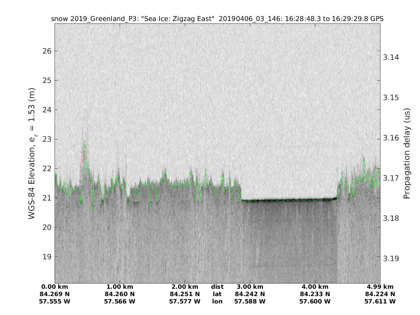Click the 'lon' legend label

217,301
